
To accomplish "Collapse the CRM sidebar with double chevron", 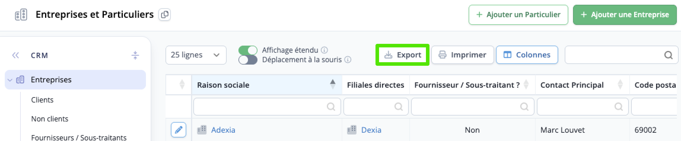I will click(x=15, y=55).
